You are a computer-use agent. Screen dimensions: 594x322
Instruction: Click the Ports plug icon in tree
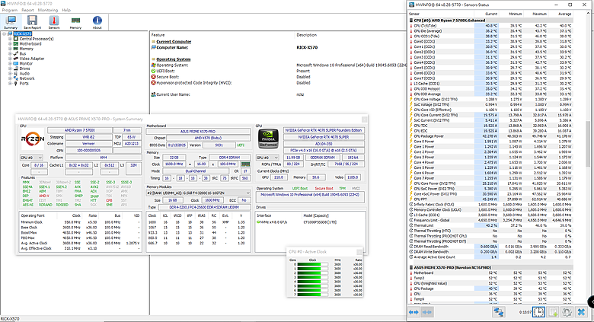tap(16, 83)
